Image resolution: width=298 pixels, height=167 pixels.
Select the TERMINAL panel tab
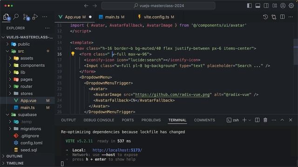(x=177, y=120)
